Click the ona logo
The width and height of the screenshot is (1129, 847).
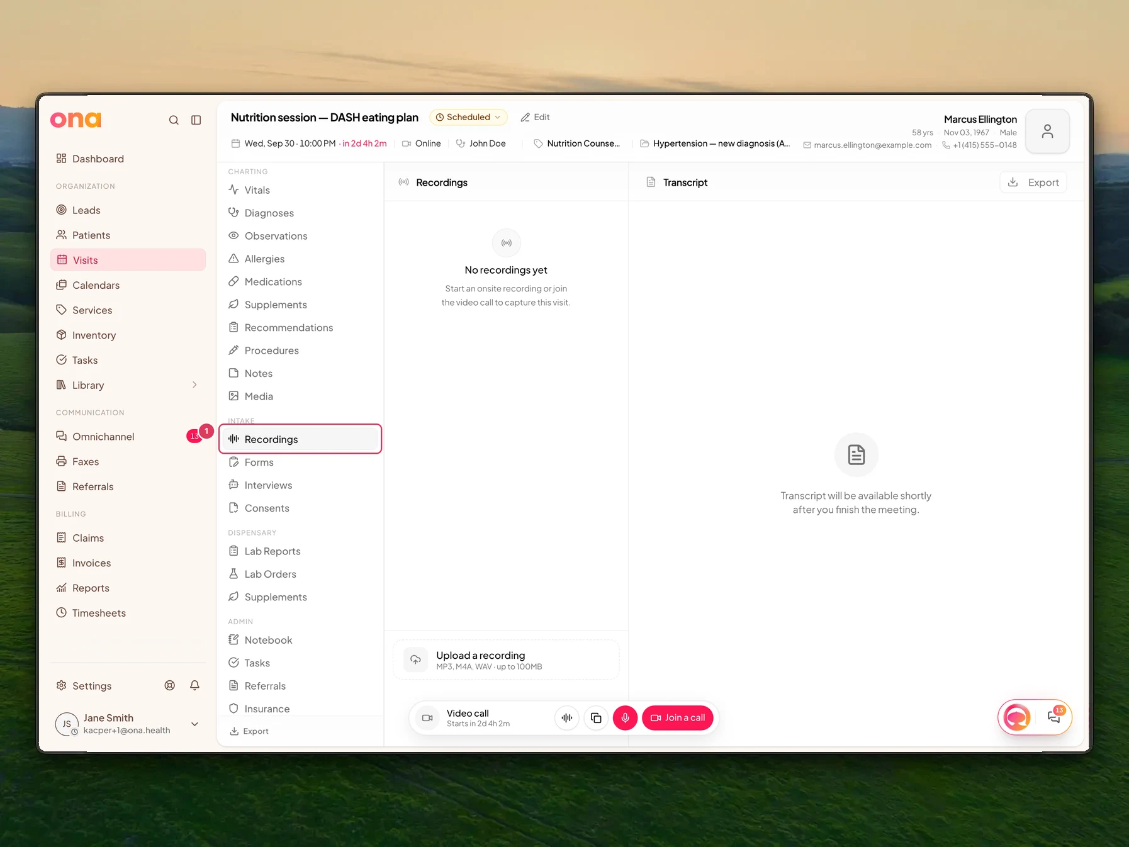[76, 120]
